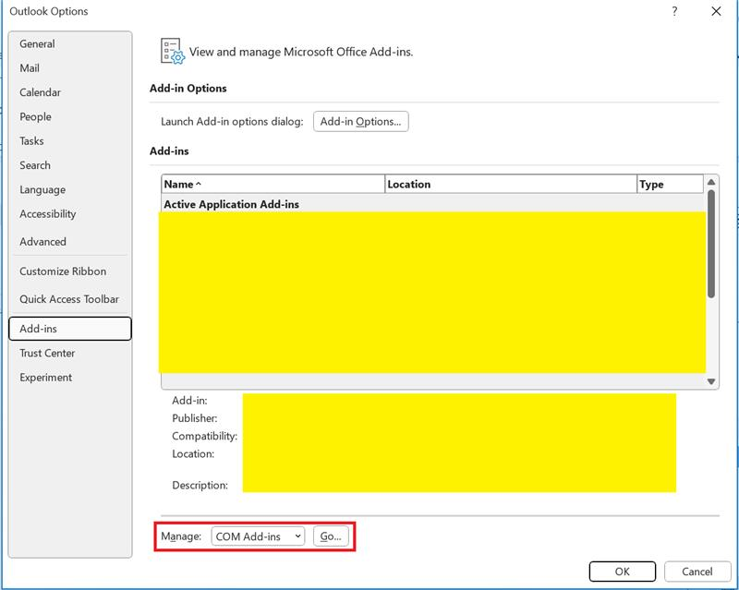Viewport: 739px width, 590px height.
Task: Open the Trust Center category
Action: pos(70,354)
